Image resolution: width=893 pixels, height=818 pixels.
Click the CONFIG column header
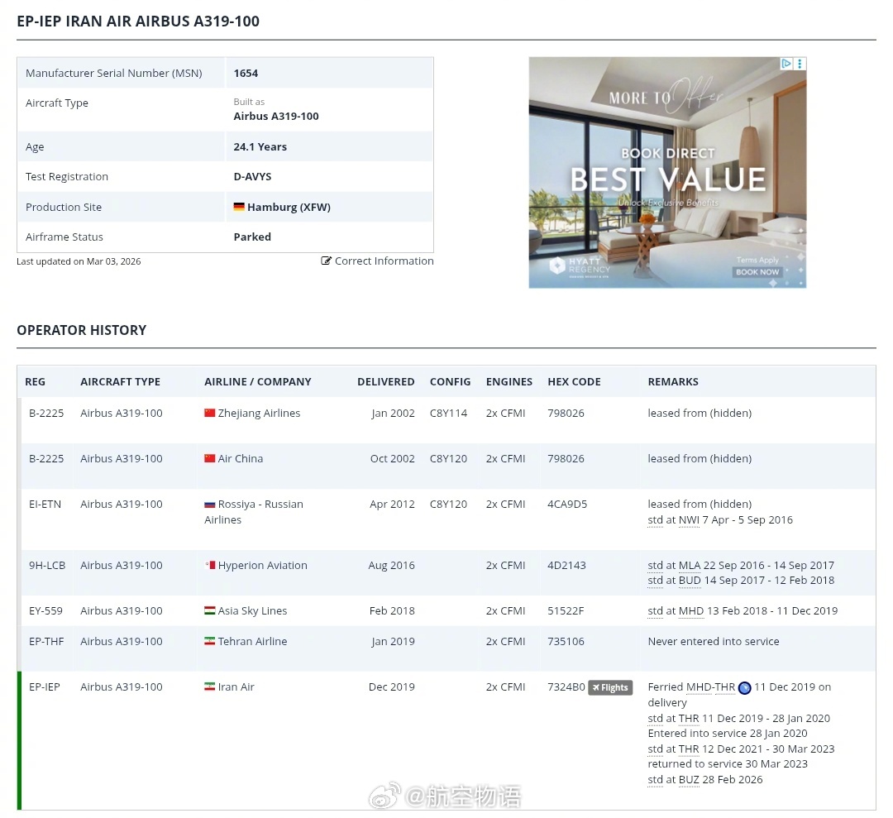click(450, 381)
